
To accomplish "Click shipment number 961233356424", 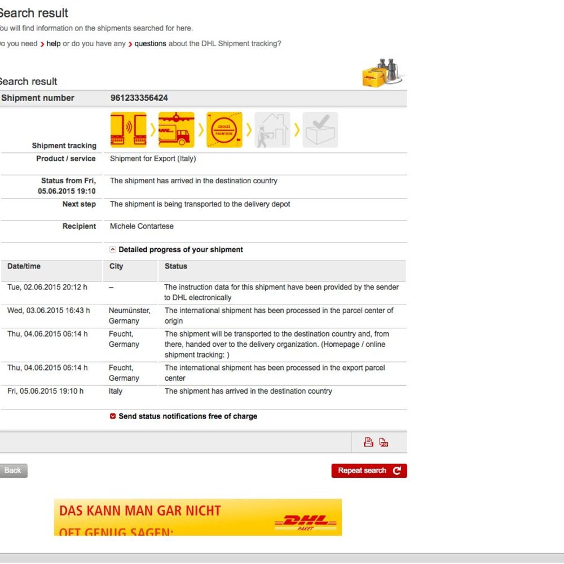I will 139,98.
